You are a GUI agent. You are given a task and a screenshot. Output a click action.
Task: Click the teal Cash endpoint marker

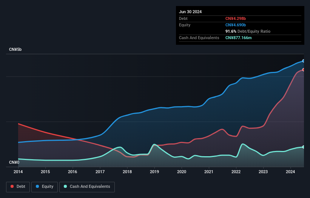pyautogui.click(x=304, y=147)
